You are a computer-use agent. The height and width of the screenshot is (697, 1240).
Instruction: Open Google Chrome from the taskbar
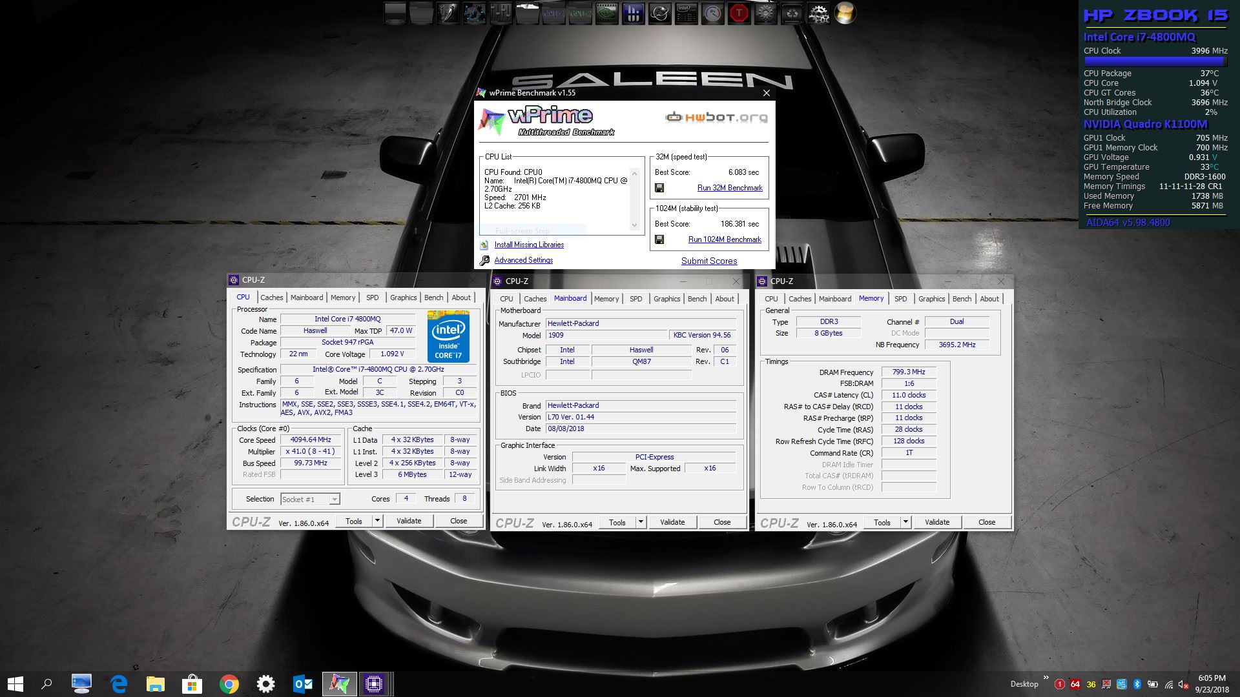tap(229, 683)
